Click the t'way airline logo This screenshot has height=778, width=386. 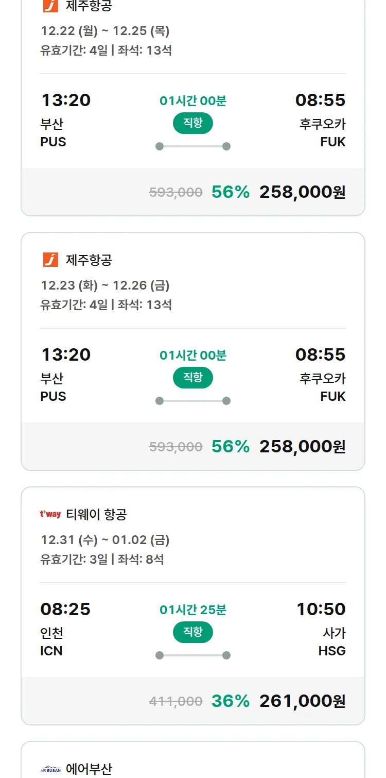tap(50, 514)
